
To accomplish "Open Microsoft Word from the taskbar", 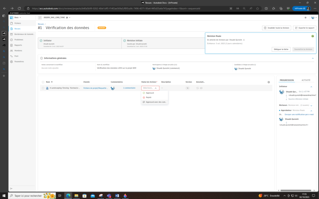I will pyautogui.click(x=117, y=196).
